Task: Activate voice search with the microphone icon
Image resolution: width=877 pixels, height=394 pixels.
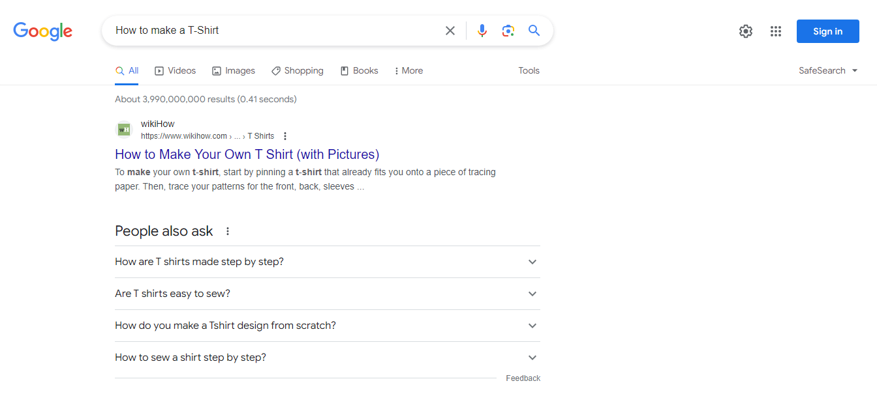Action: point(482,30)
